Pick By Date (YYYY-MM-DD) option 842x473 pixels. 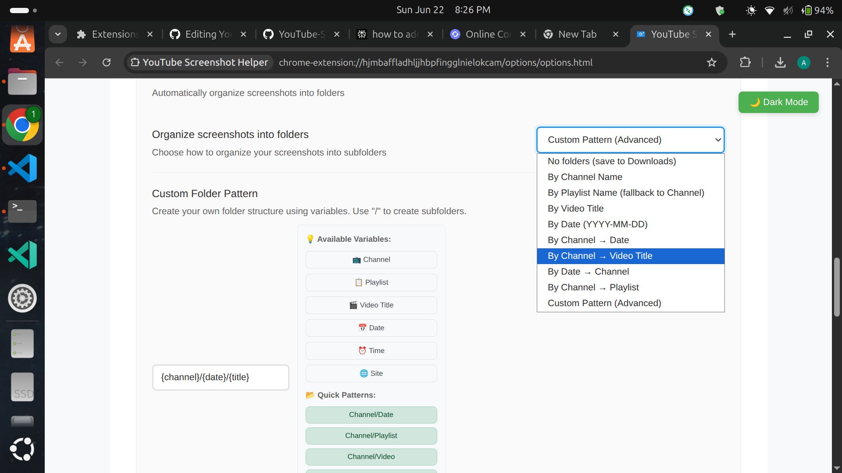tap(630, 224)
